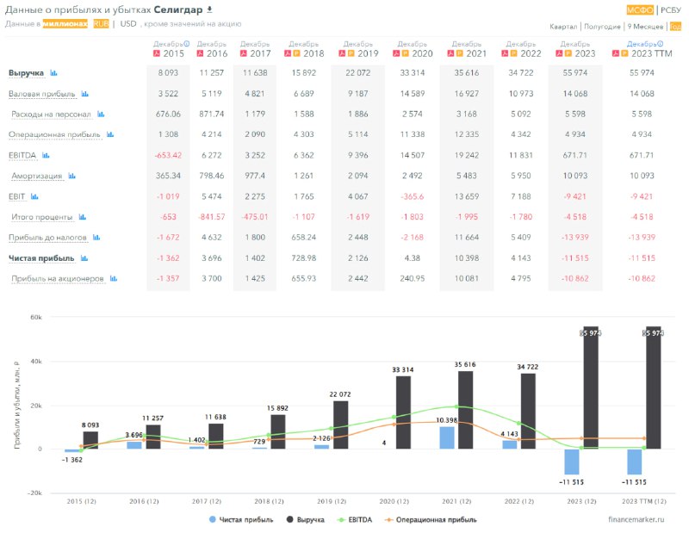
Task: Select RUB currency
Action: [x=101, y=24]
